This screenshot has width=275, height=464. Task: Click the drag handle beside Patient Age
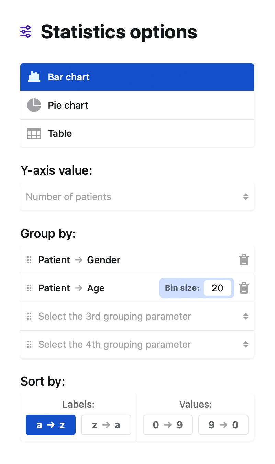coord(29,288)
